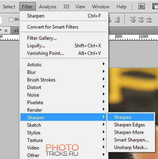Viewport: 158px width, 159px height.
Task: Switch to the s1 document tab
Action: coord(15,31)
